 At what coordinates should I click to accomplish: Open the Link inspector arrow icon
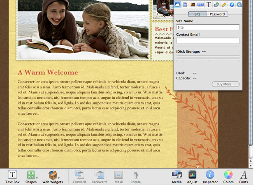click(x=232, y=5)
